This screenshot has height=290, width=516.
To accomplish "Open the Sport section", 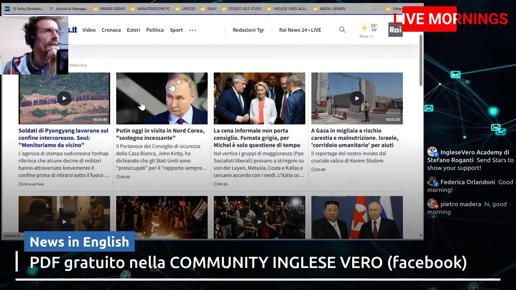I will coord(176,30).
